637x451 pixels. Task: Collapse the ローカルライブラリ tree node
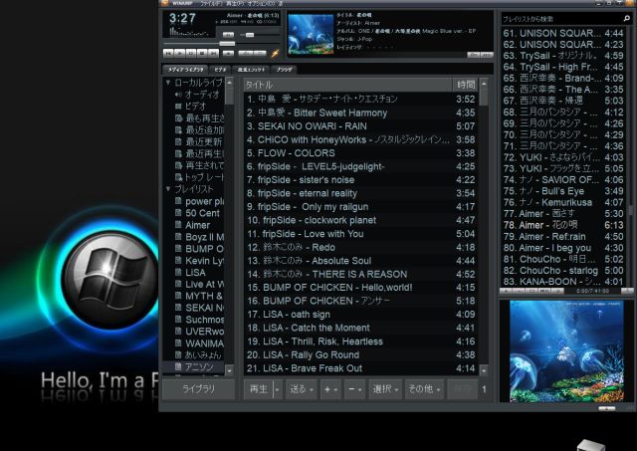[x=168, y=83]
